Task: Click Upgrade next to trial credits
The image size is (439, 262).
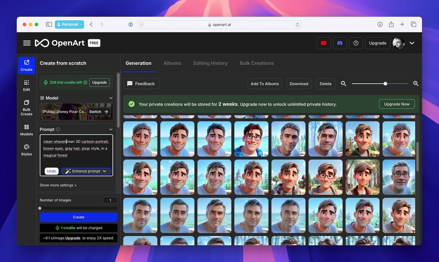Action: (x=100, y=83)
